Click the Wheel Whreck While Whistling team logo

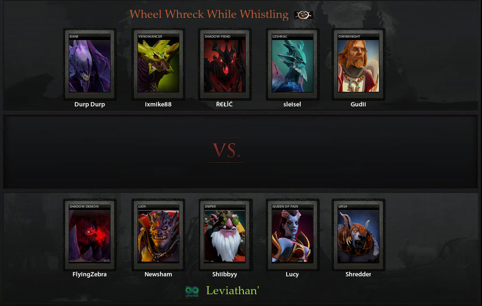coord(304,15)
